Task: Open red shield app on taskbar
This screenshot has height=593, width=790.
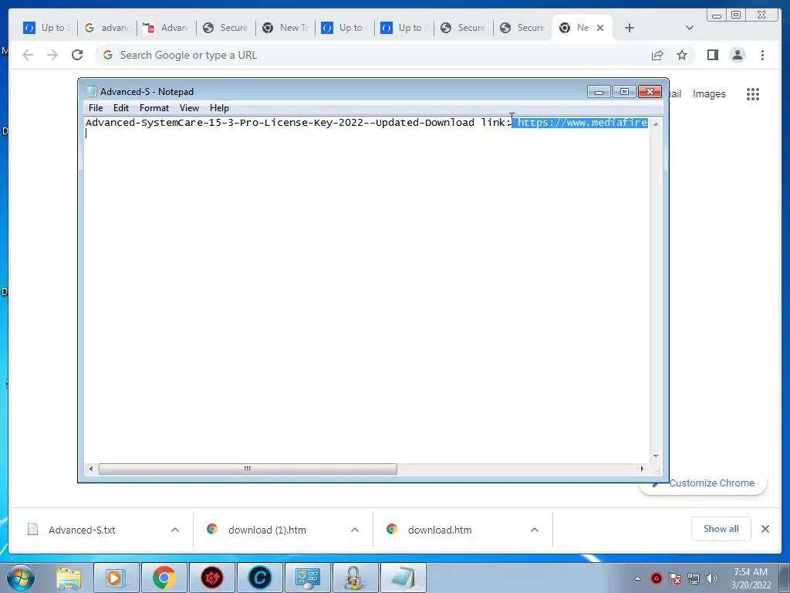Action: click(211, 578)
